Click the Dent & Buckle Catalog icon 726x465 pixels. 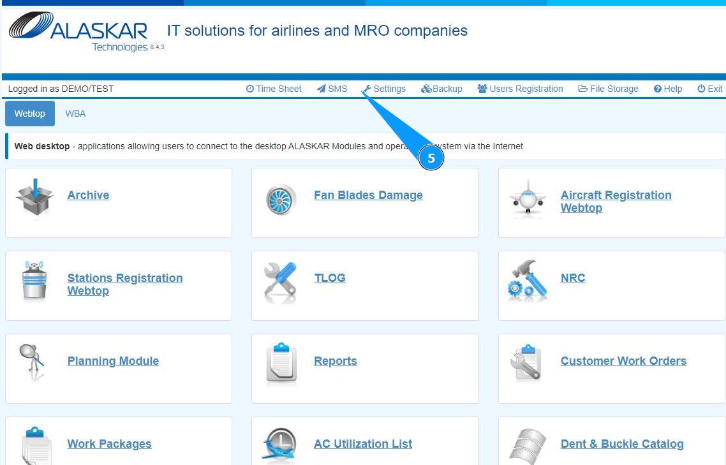[528, 447]
